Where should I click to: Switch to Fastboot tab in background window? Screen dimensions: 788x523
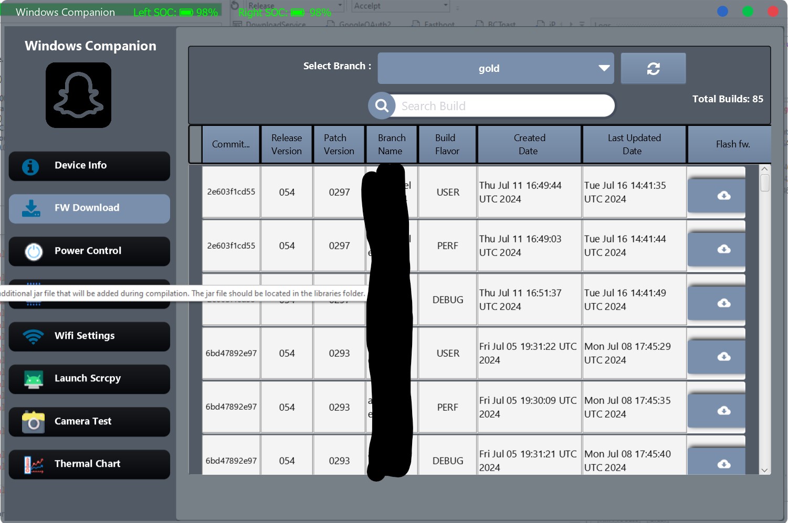(x=434, y=24)
